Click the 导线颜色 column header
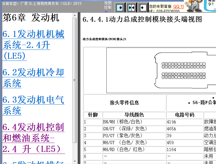This screenshot has width=216, height=164. tap(134, 115)
